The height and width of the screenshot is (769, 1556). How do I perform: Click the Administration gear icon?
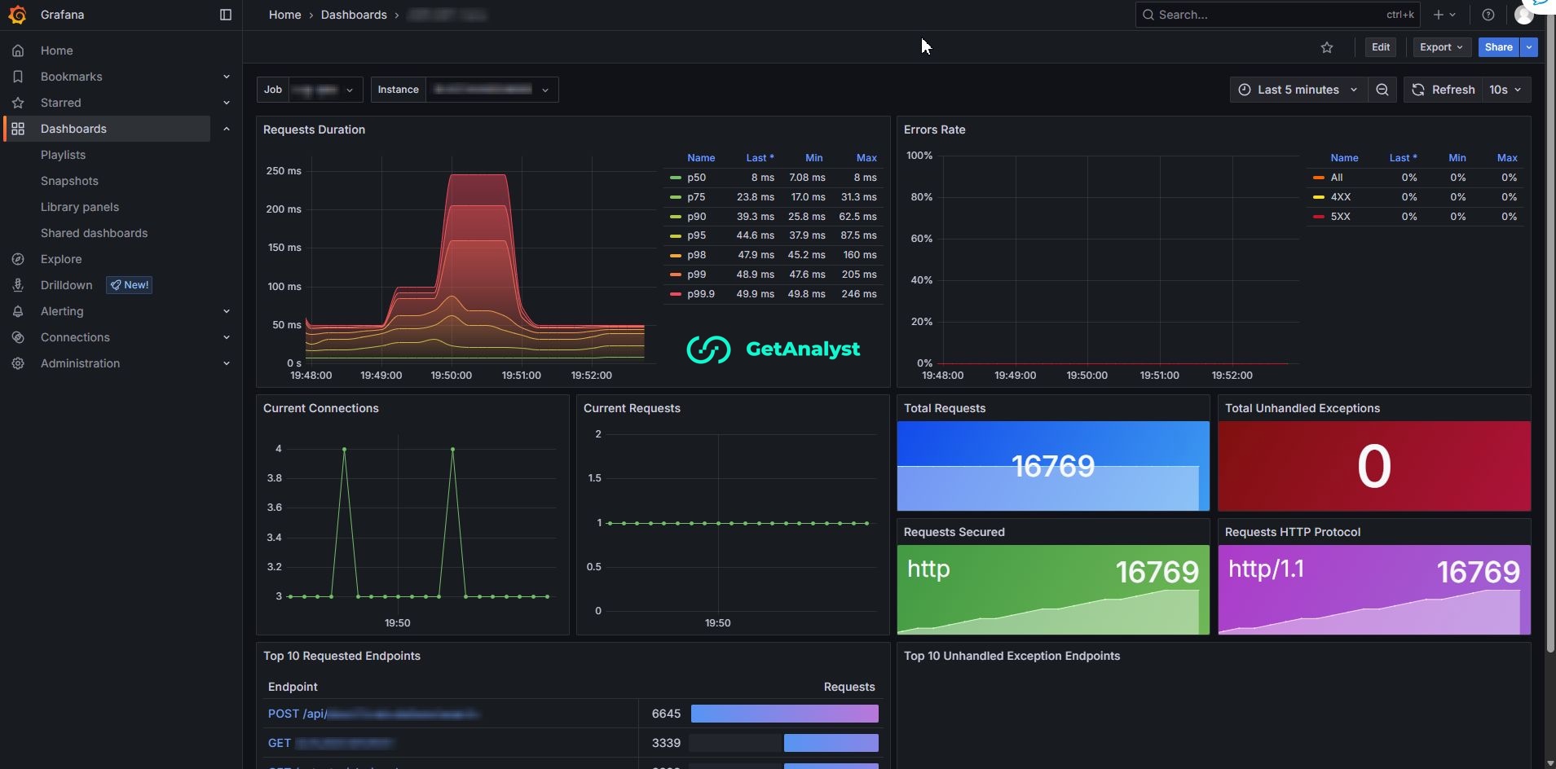point(18,363)
